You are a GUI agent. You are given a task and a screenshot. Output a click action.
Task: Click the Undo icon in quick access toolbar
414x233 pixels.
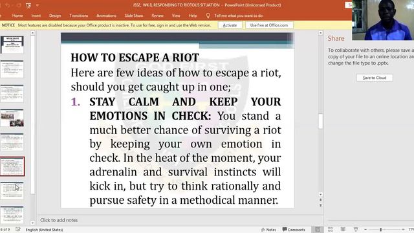(8, 5)
